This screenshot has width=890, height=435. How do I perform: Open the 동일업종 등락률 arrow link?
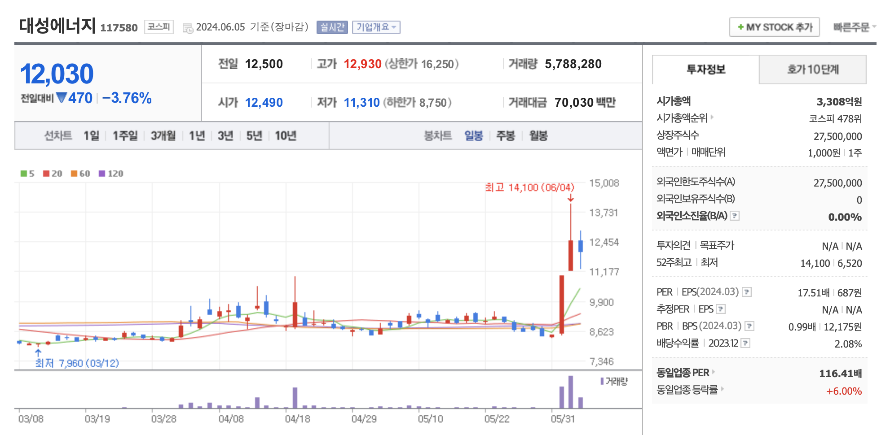pos(722,389)
